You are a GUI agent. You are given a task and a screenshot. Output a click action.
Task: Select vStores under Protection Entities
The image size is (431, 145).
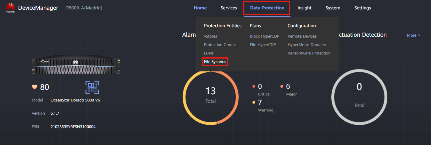point(210,36)
